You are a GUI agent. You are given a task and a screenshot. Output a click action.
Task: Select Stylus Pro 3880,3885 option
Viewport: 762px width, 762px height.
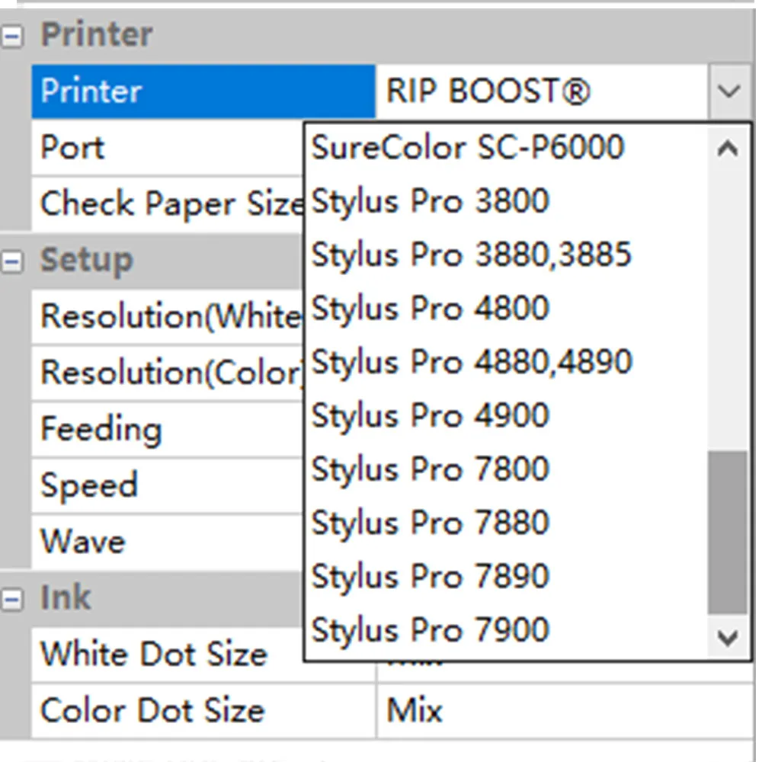click(471, 255)
